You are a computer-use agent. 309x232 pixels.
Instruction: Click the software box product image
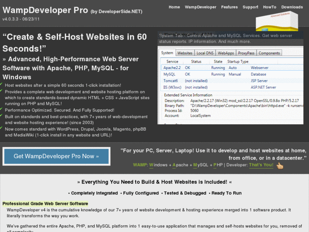click(x=277, y=21)
